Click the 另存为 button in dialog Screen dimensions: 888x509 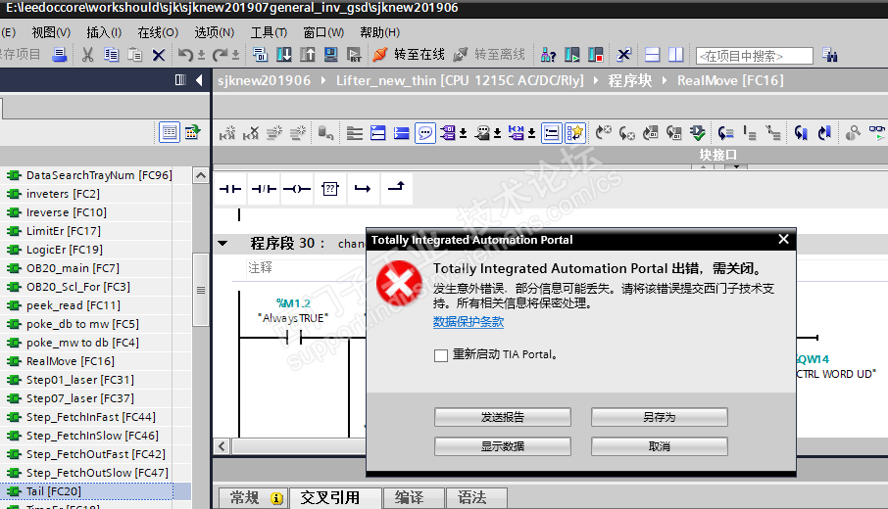pyautogui.click(x=660, y=417)
